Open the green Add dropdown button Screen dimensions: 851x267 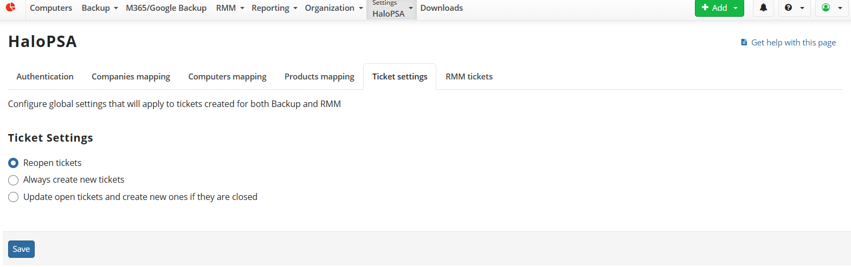[719, 8]
